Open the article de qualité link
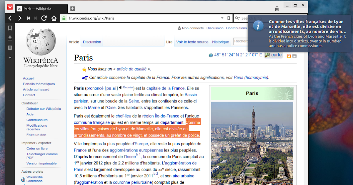Image resolution: width=353 pixels, height=185 pixels. click(131, 69)
